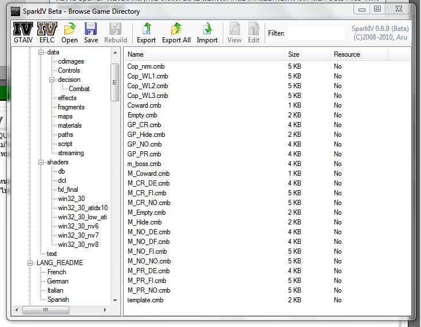The width and height of the screenshot is (421, 327).
Task: Select the materials folder
Action: tap(69, 125)
